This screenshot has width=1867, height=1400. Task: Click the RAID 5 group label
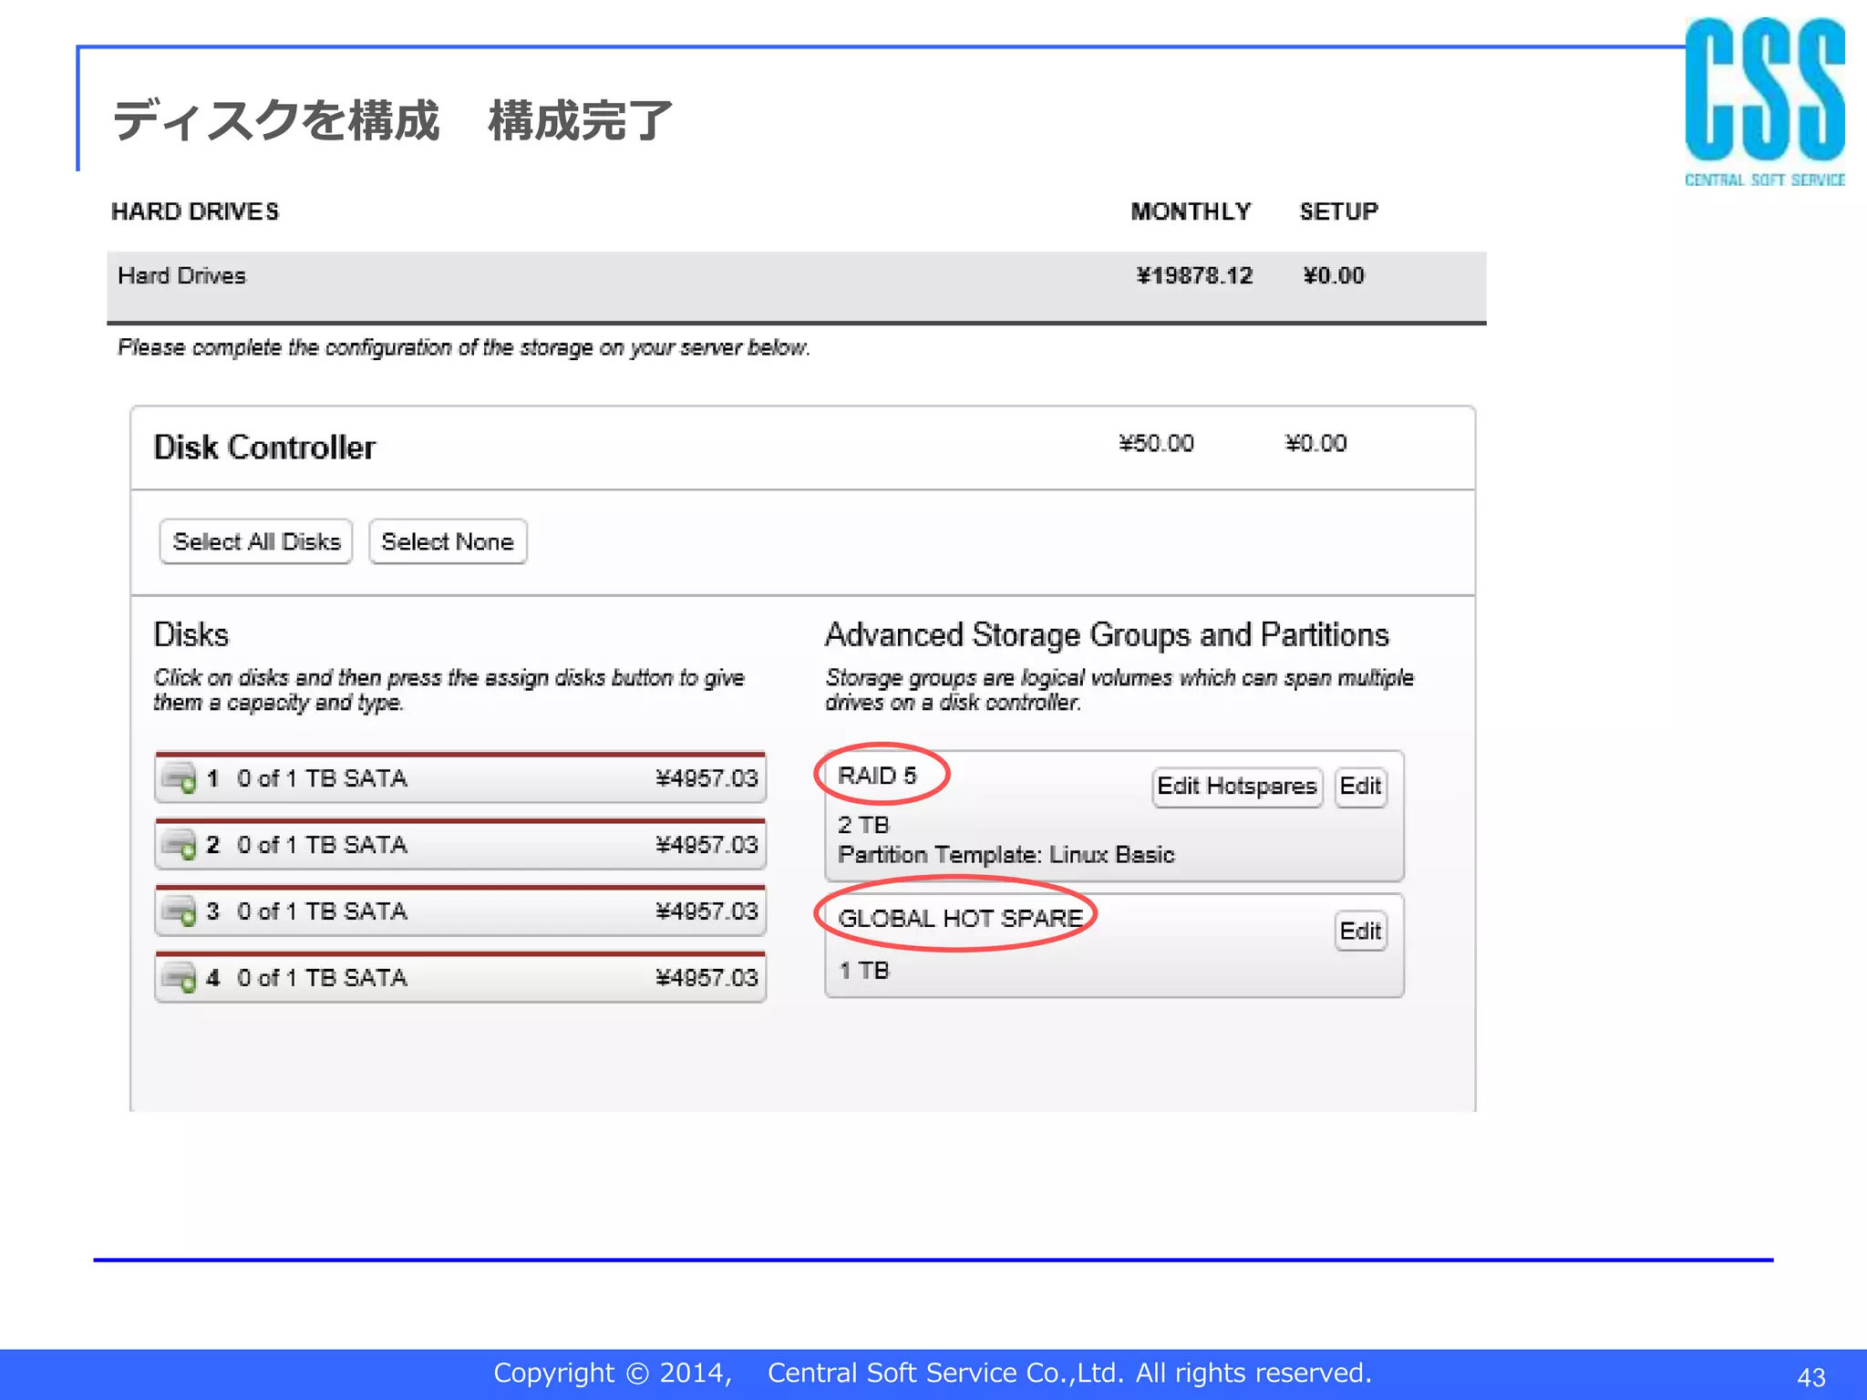pyautogui.click(x=877, y=776)
